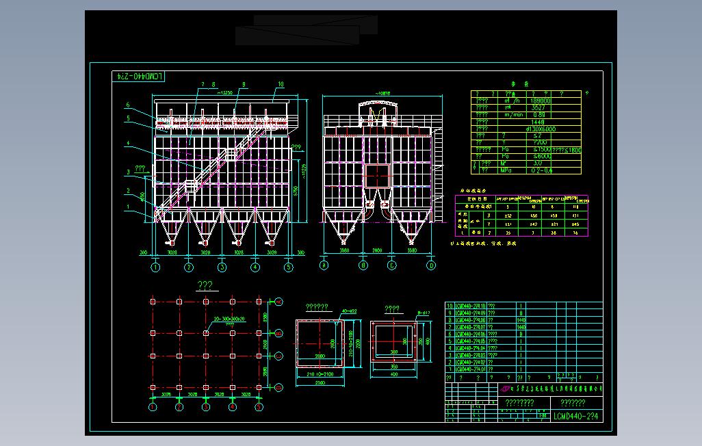Select the ±52 value in the load table
Image resolution: width=702 pixels, height=446 pixels.
coord(508,216)
